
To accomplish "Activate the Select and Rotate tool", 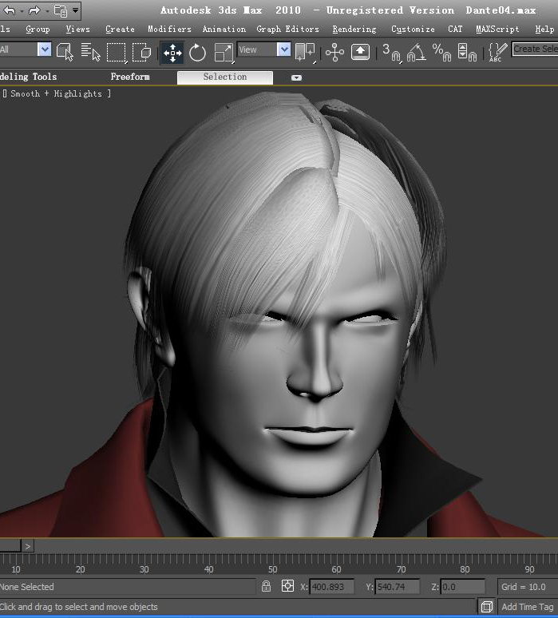I will [x=198, y=52].
